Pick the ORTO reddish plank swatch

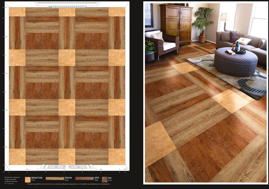coord(84,178)
